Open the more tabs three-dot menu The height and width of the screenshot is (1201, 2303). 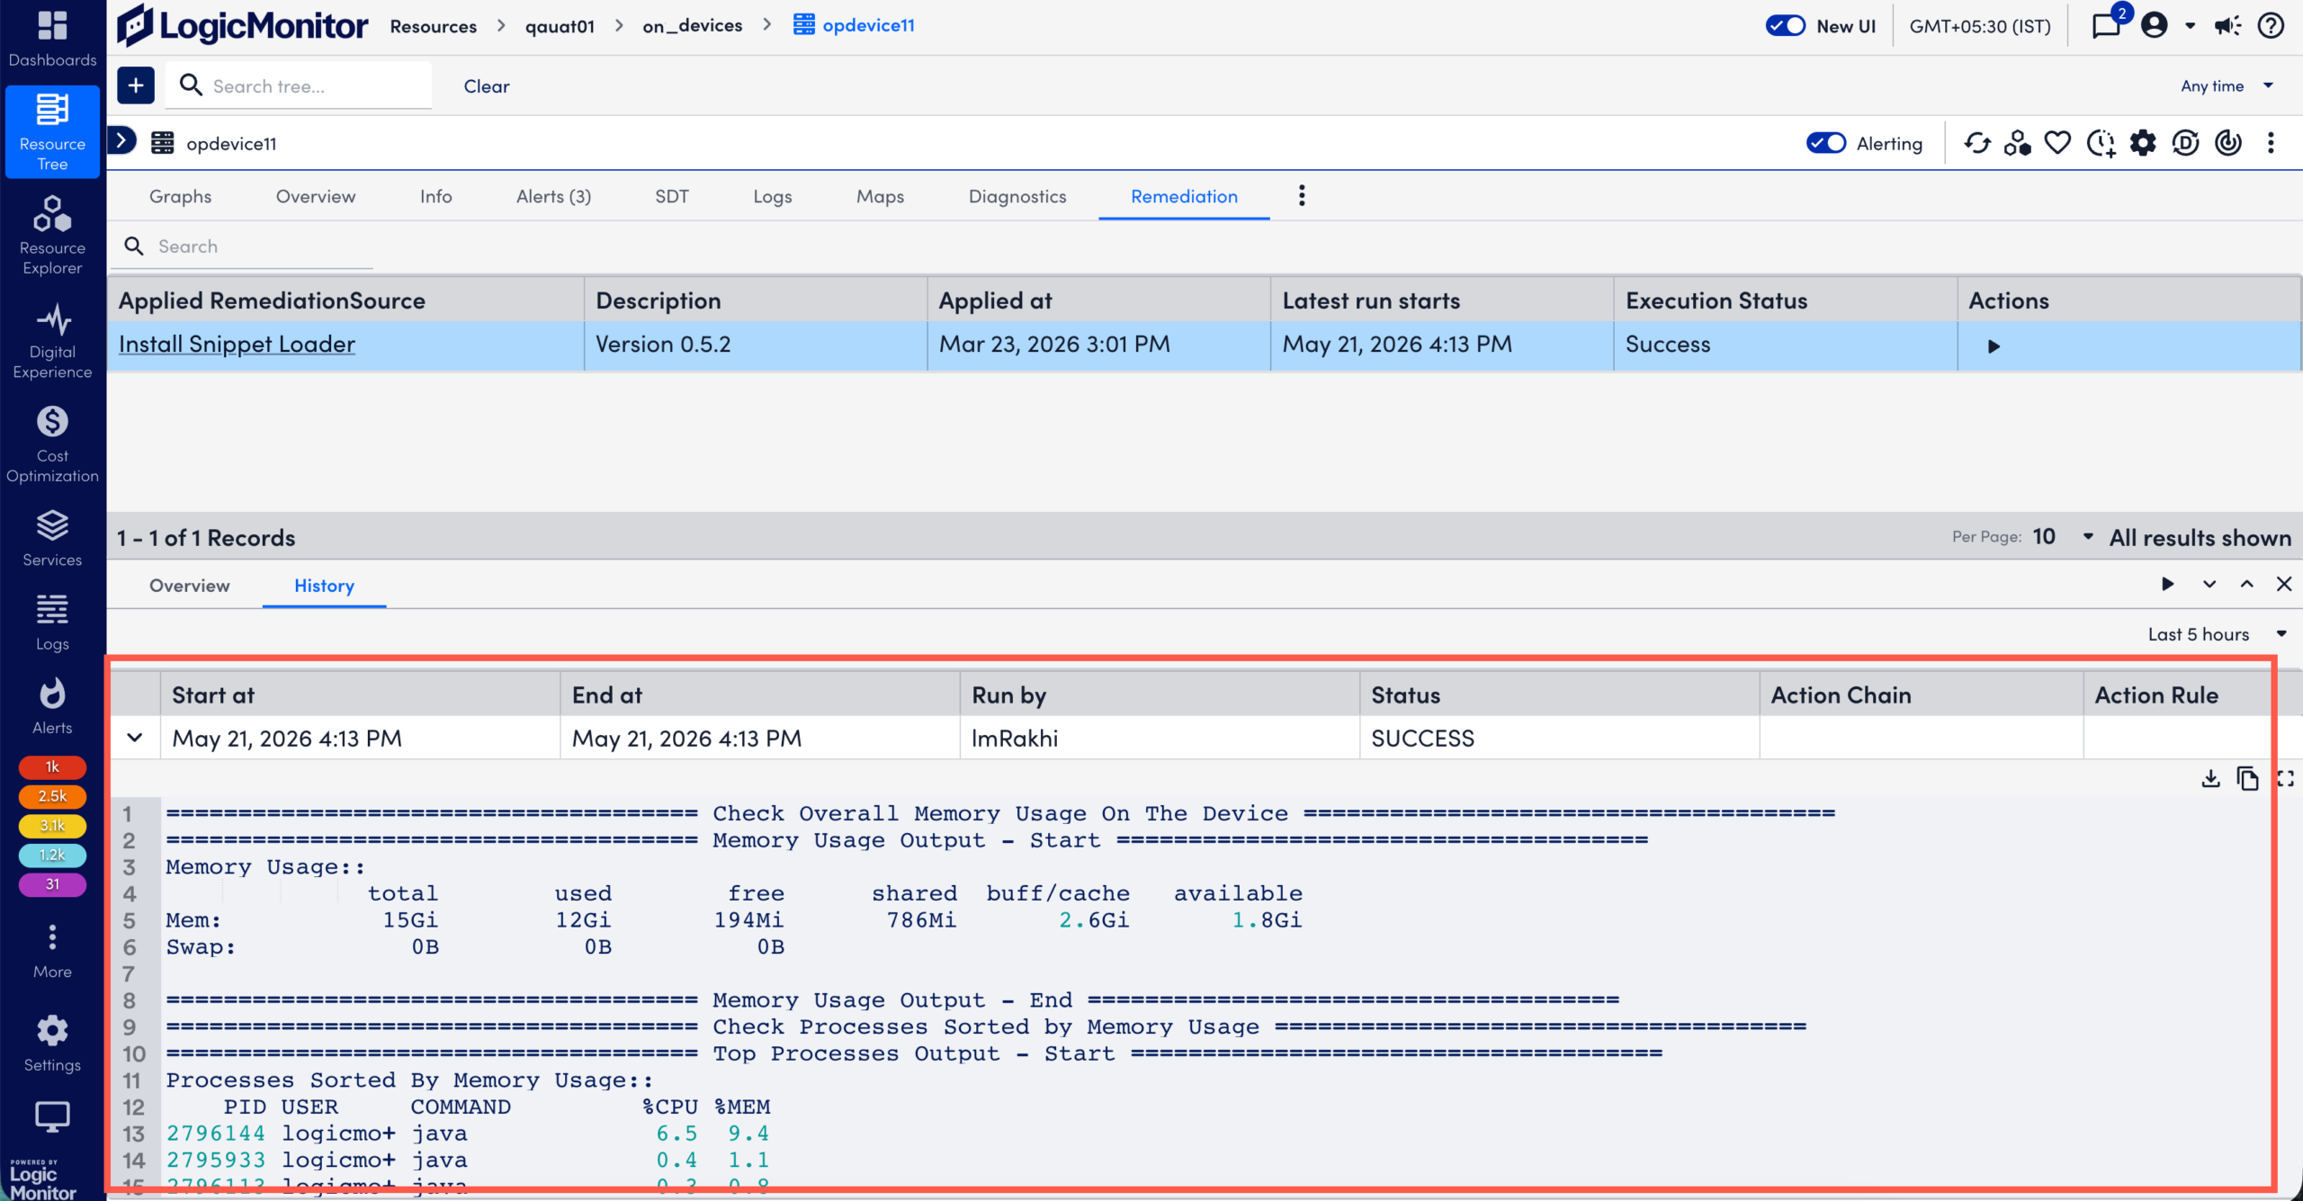click(1302, 195)
